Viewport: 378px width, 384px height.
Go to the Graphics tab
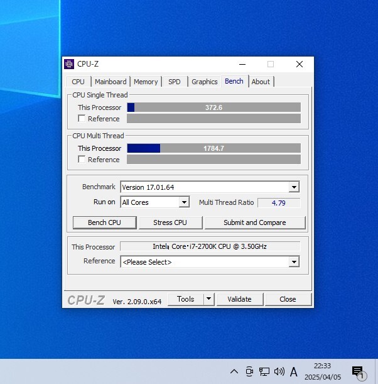click(205, 82)
